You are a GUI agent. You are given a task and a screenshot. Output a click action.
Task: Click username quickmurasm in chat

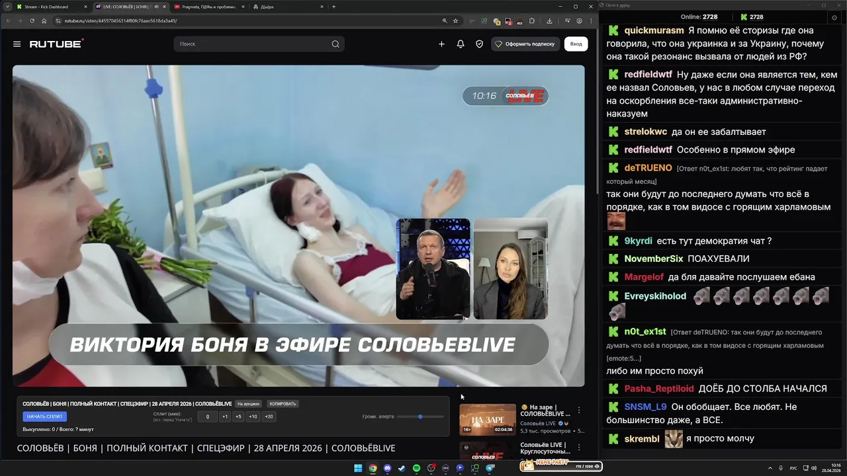pos(654,30)
